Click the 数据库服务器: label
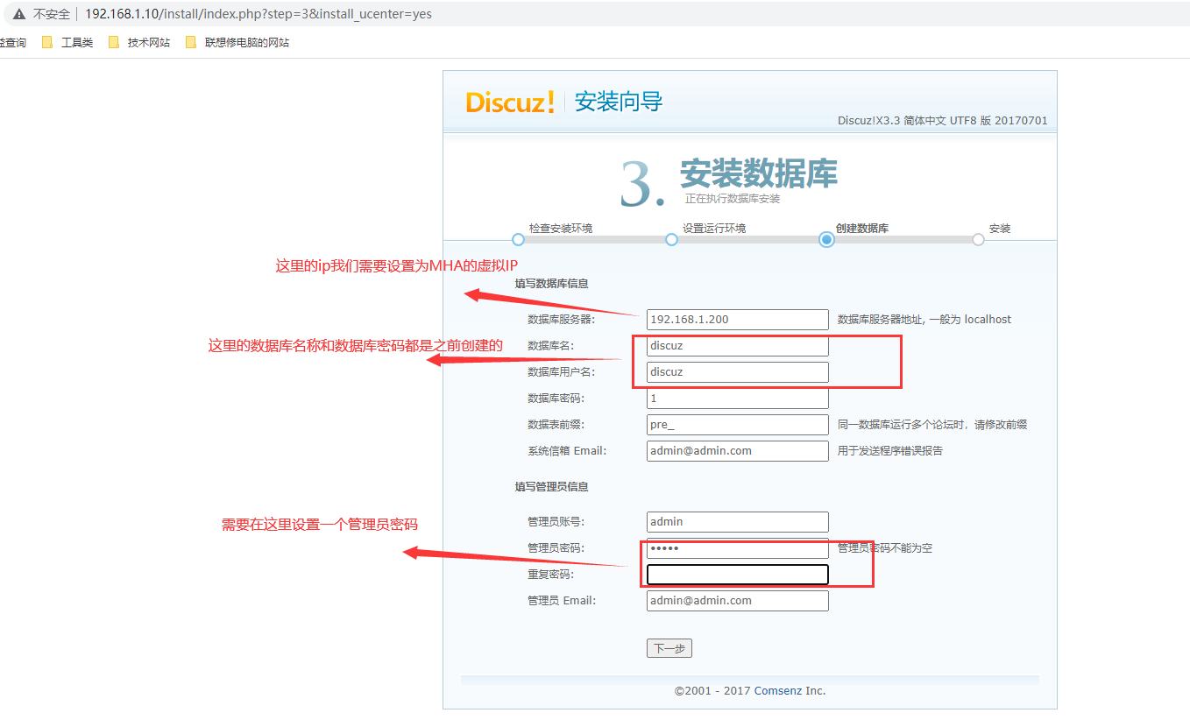The image size is (1190, 727). tap(561, 320)
